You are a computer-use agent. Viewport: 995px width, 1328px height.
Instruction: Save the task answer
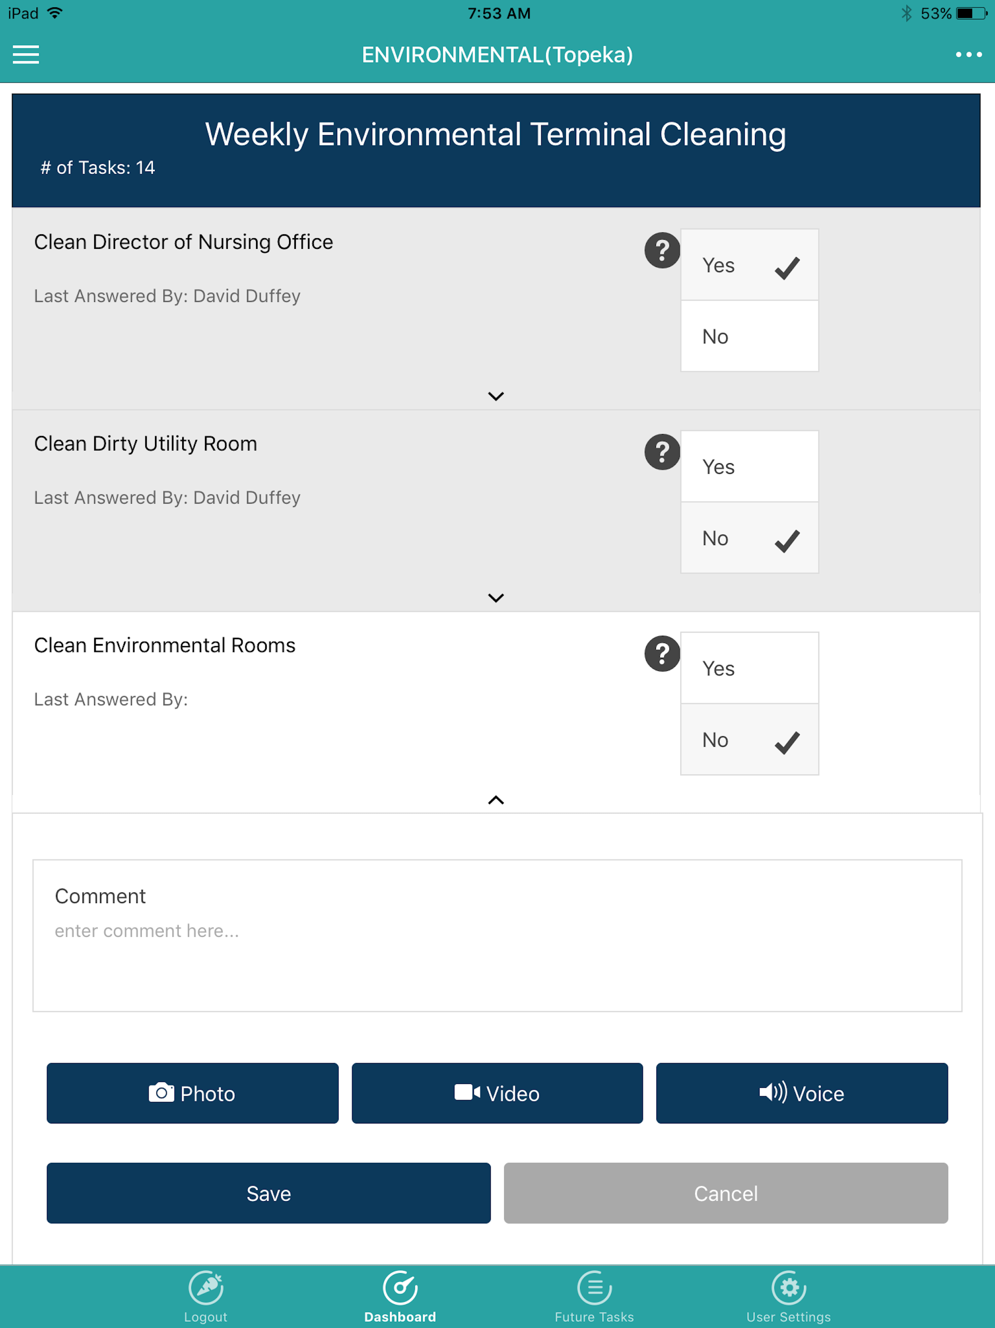(x=269, y=1193)
